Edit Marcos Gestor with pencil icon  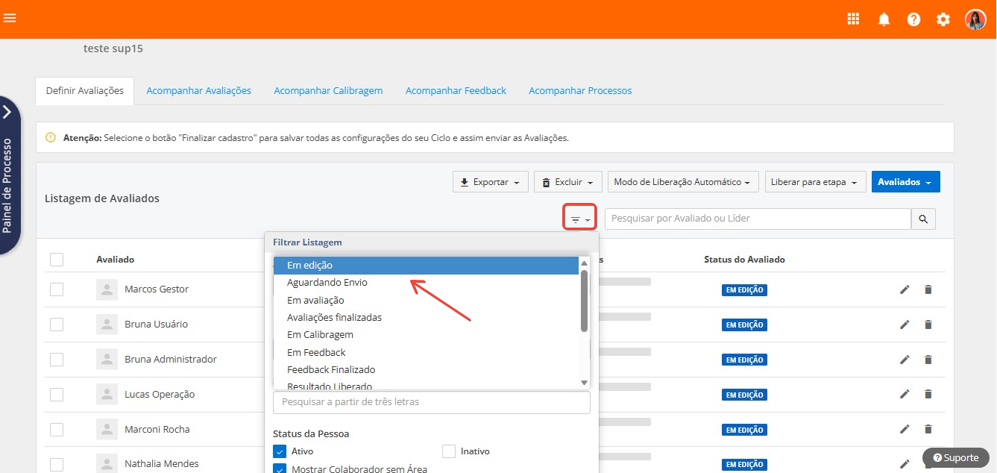[x=905, y=289]
